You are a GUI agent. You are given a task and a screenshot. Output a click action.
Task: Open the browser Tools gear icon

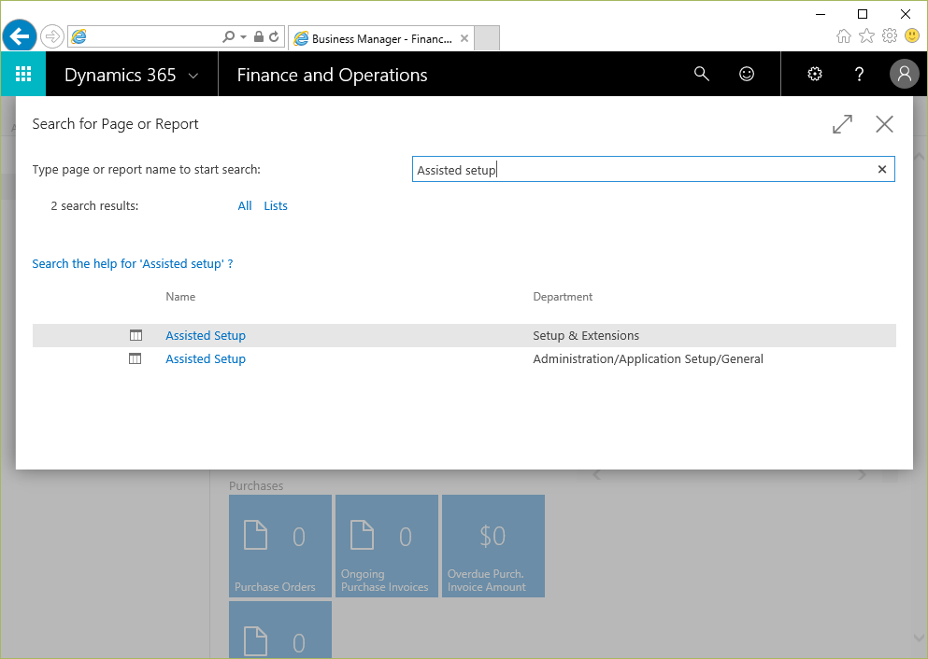(890, 36)
